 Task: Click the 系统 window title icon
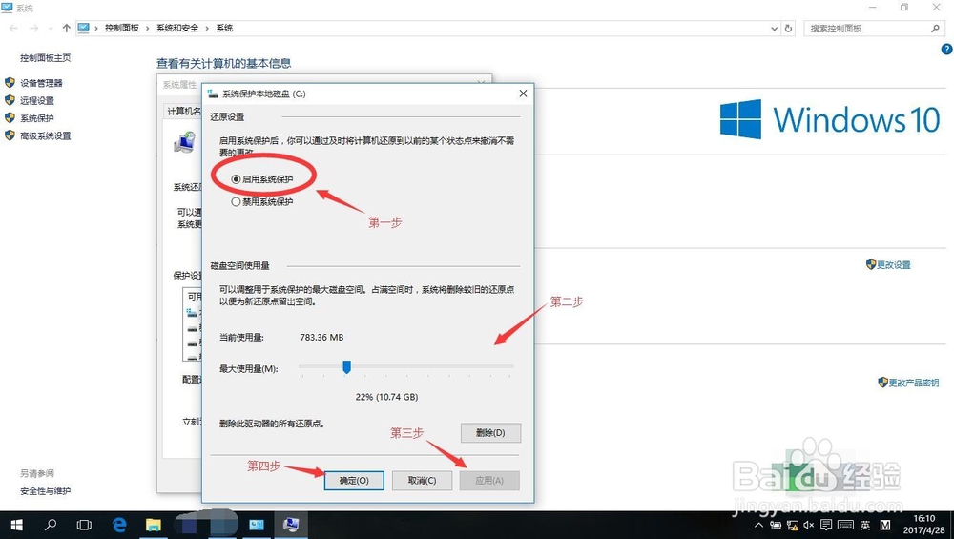pos(7,8)
